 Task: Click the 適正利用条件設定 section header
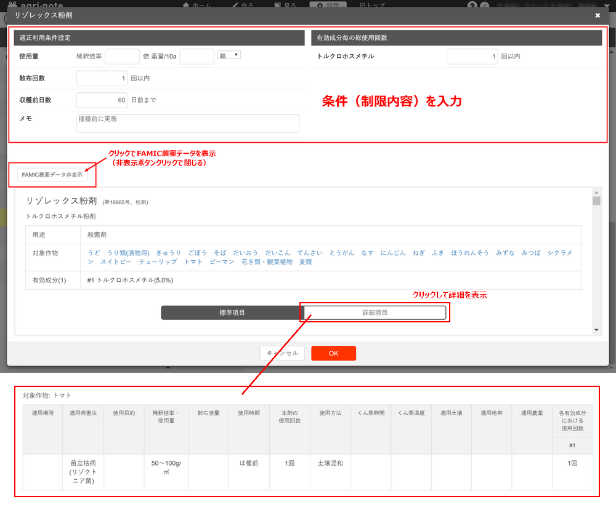point(159,38)
